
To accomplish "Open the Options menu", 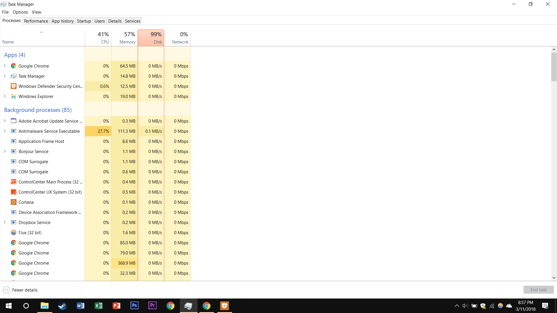I will (x=20, y=12).
